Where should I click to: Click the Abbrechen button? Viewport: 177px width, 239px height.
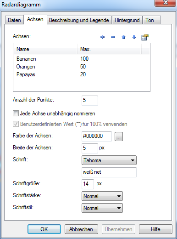tap(81, 229)
